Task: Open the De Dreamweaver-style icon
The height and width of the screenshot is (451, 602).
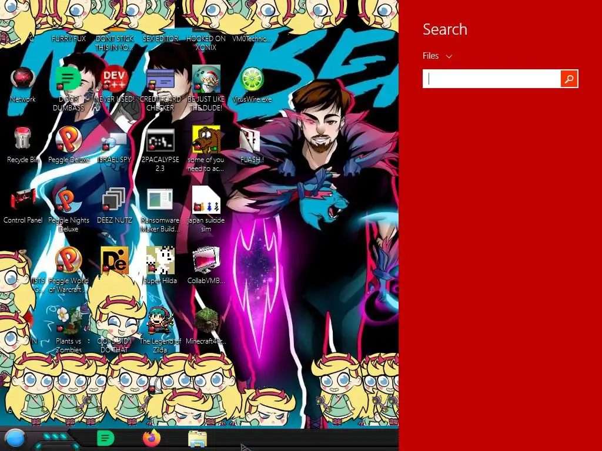Action: tap(115, 260)
